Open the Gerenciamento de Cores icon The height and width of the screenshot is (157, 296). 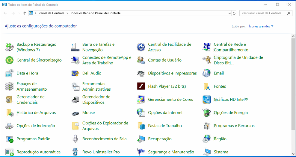click(x=141, y=100)
